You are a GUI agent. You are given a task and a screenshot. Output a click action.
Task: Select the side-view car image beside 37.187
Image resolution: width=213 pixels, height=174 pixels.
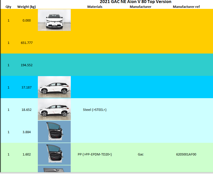(54, 87)
